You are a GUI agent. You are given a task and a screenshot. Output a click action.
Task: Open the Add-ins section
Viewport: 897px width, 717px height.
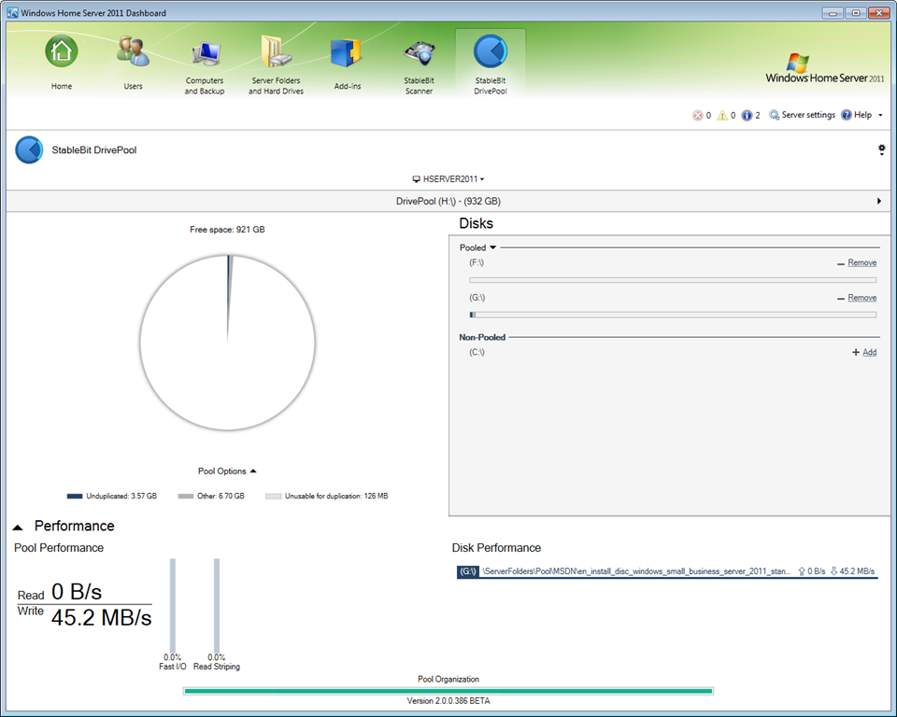[348, 63]
